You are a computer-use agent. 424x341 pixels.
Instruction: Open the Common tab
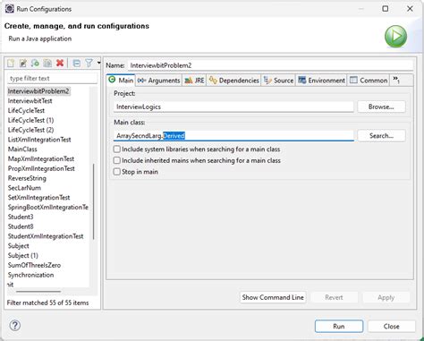pos(369,81)
